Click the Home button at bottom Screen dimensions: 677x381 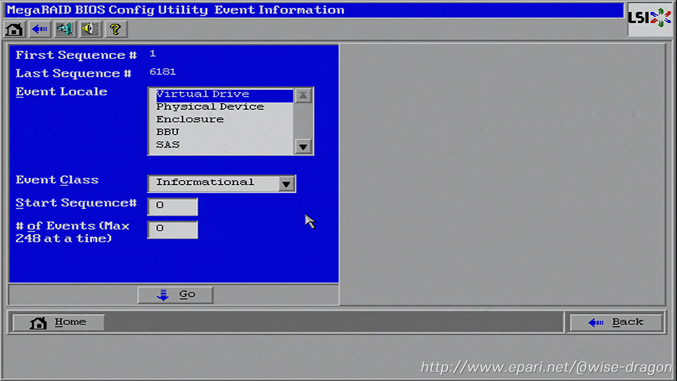[x=58, y=322]
